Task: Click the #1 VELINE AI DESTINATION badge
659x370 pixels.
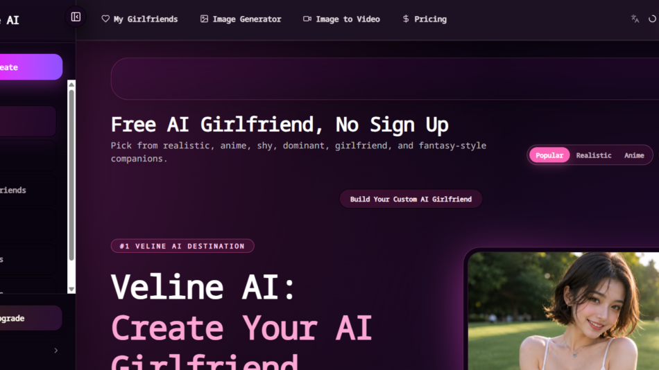Action: (182, 246)
